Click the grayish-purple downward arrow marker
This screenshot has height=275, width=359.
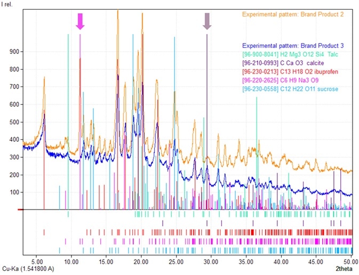pyautogui.click(x=207, y=21)
